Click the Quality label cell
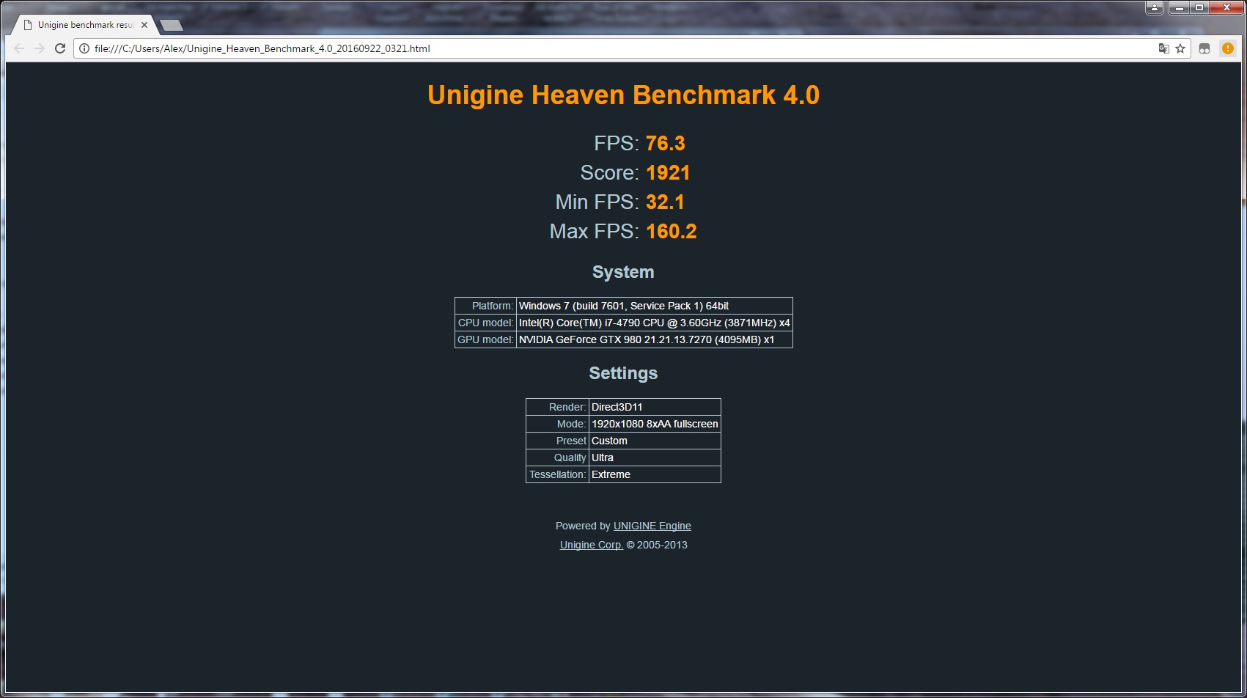1247x698 pixels. [x=557, y=458]
